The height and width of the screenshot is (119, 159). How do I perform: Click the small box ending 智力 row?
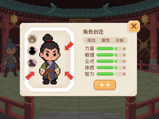click(124, 74)
